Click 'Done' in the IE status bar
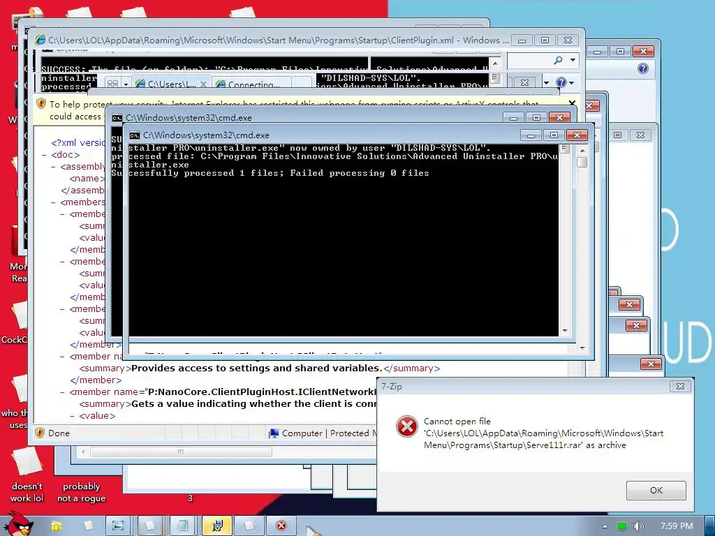The height and width of the screenshot is (536, 715). click(59, 433)
